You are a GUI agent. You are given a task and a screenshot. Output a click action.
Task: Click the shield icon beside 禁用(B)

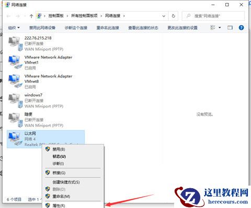(48, 149)
